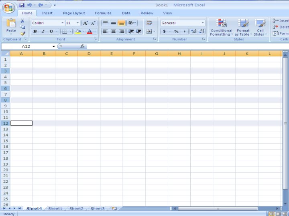Select row 15 header
Viewport: 289px width, 216px height.
(x=6, y=141)
